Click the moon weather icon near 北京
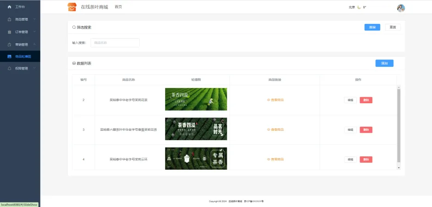The image size is (432, 207). tap(359, 7)
